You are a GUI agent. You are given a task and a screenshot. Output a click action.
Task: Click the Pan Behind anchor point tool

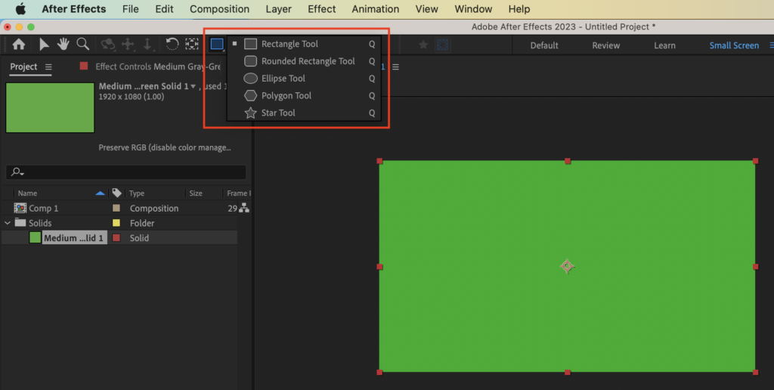(x=191, y=45)
